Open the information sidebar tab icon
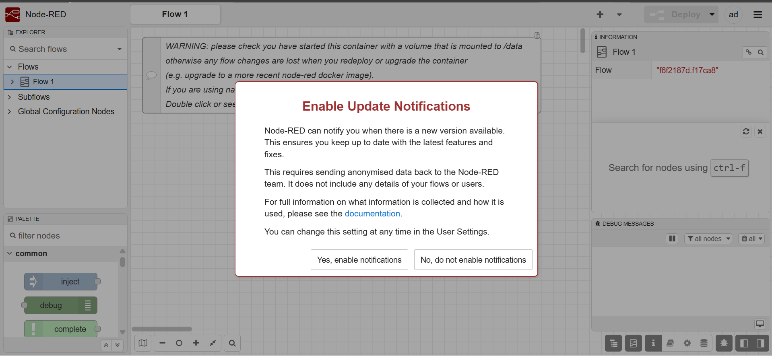The image size is (772, 356). 653,343
